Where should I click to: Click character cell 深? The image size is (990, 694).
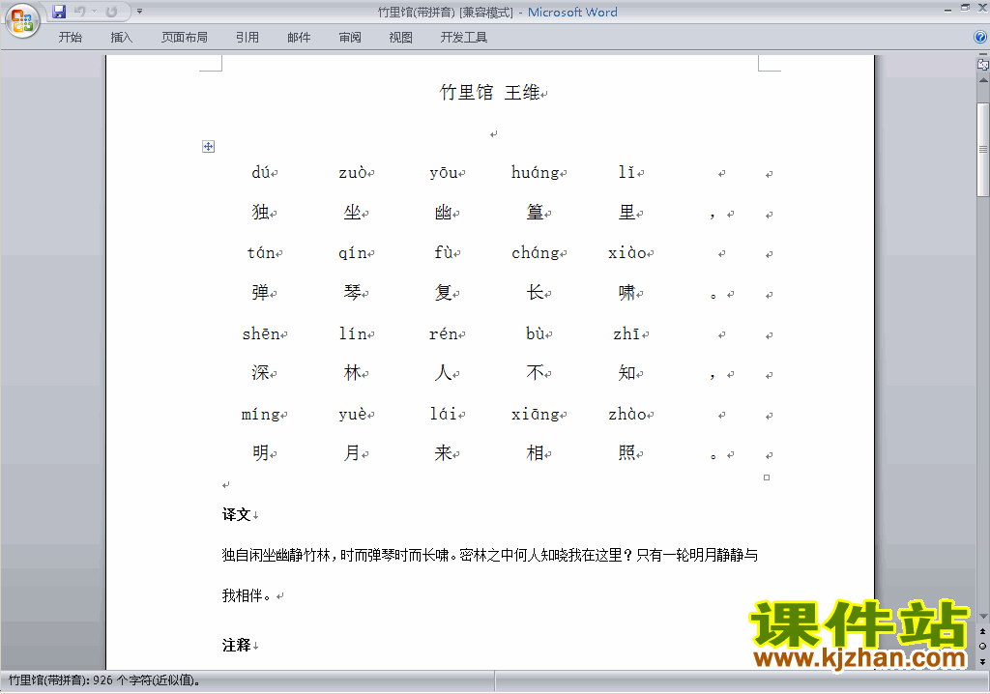[261, 372]
